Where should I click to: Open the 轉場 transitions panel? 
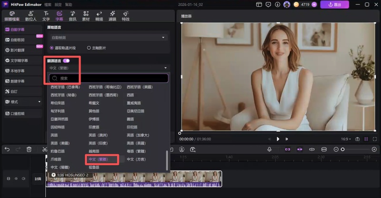pyautogui.click(x=99, y=17)
